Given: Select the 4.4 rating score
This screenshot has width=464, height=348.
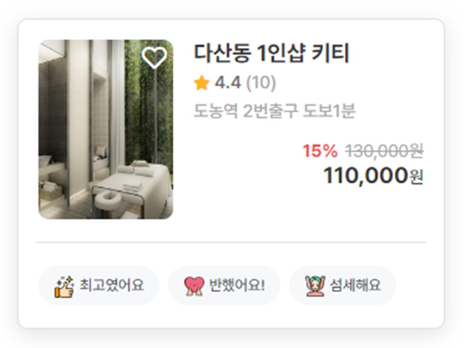Looking at the screenshot, I should tap(228, 83).
